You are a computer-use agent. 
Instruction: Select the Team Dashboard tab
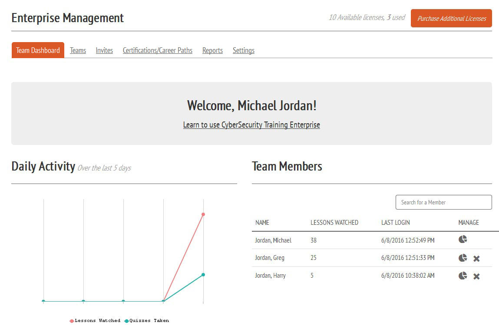click(x=38, y=50)
